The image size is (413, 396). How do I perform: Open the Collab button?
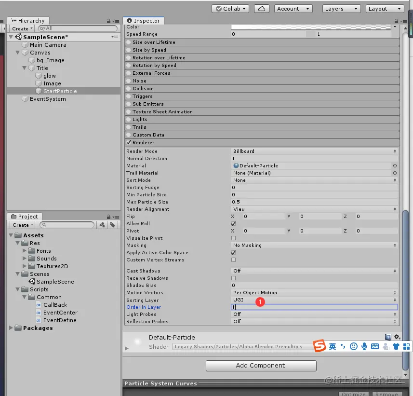pos(231,9)
